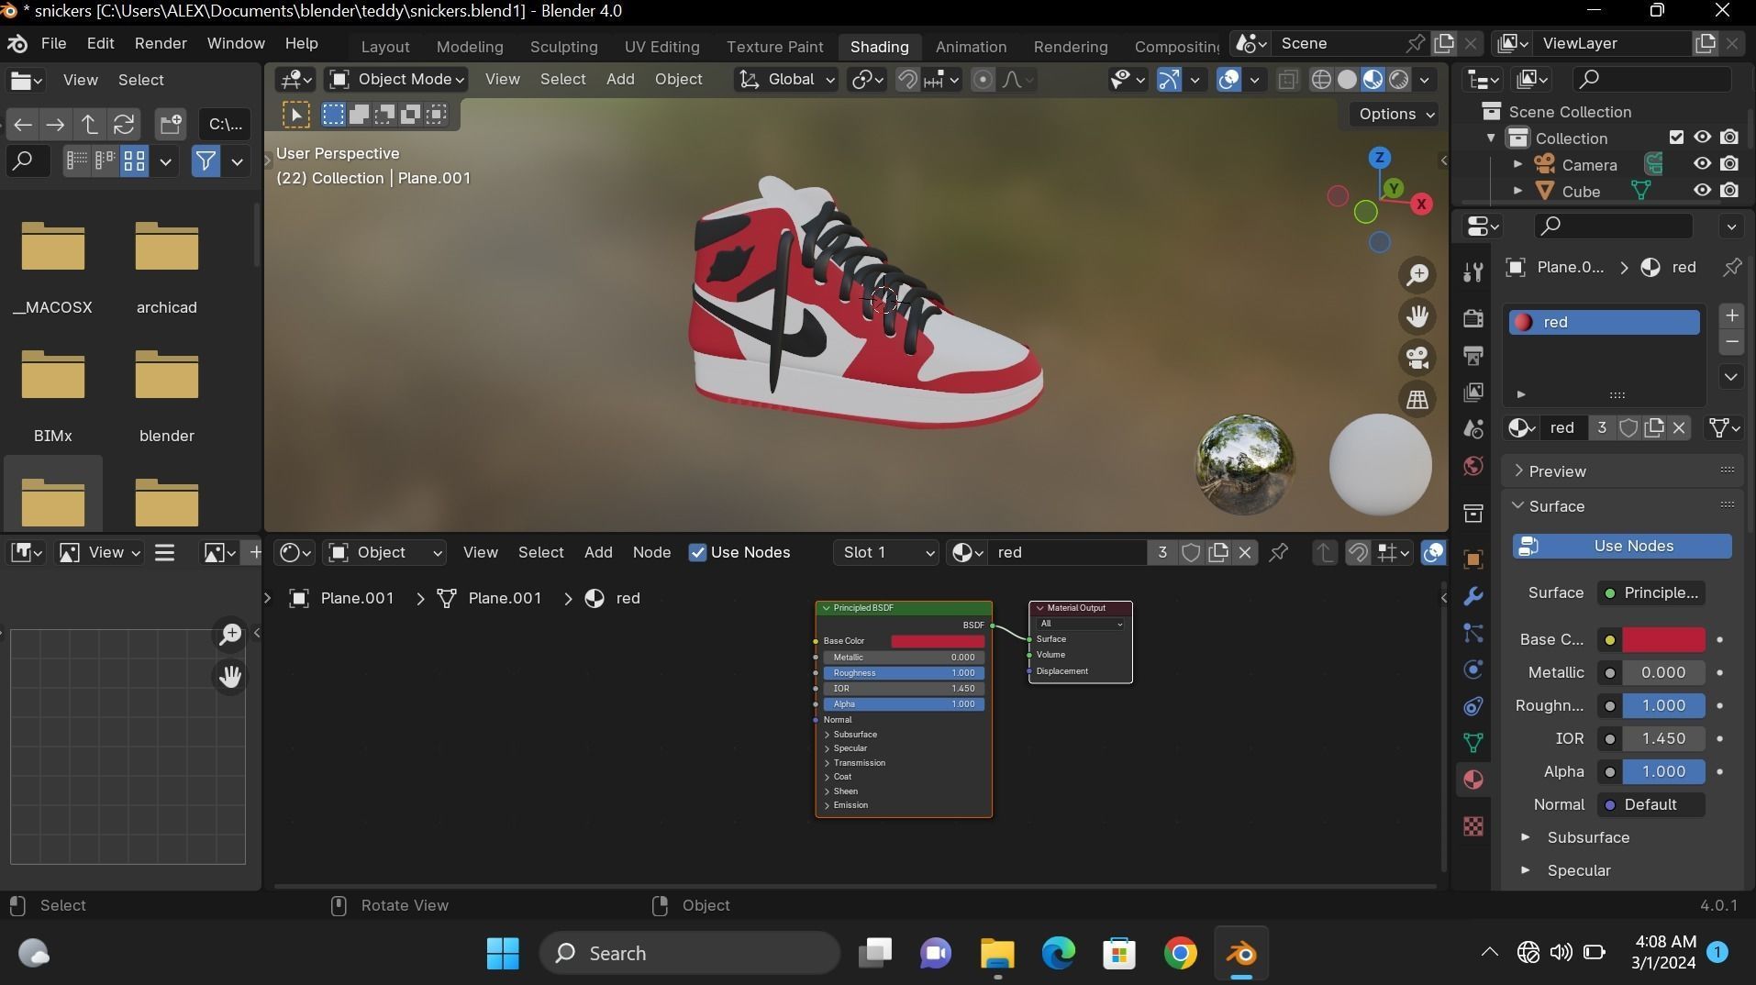Screen dimensions: 1756x985
Task: Click the Alpha slider on the Principled BSDF node
Action: (904, 704)
